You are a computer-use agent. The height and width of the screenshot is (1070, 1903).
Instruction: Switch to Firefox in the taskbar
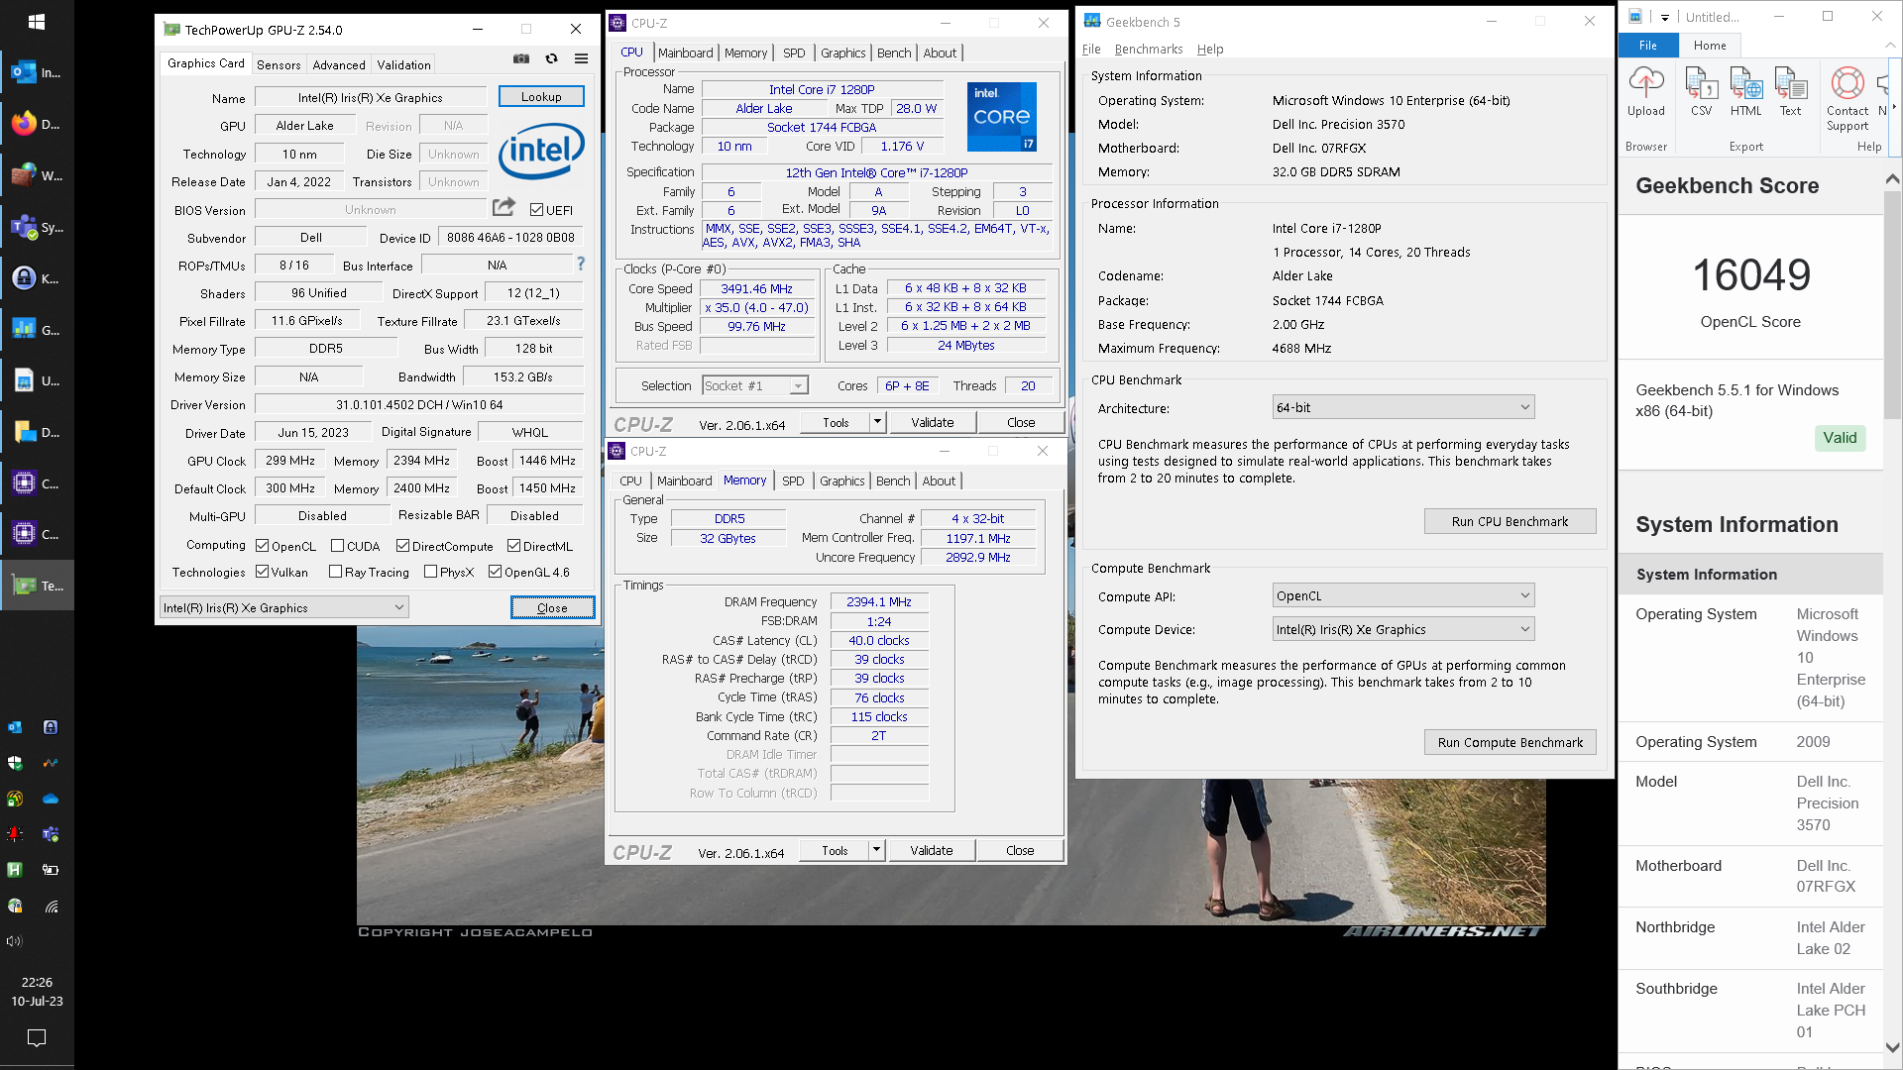point(37,124)
